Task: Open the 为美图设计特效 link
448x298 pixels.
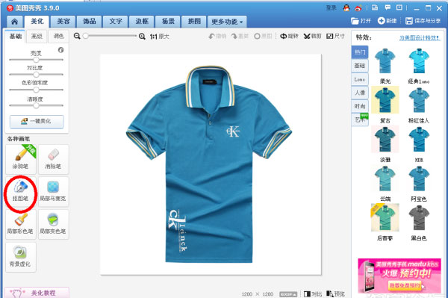Action: tap(420, 37)
